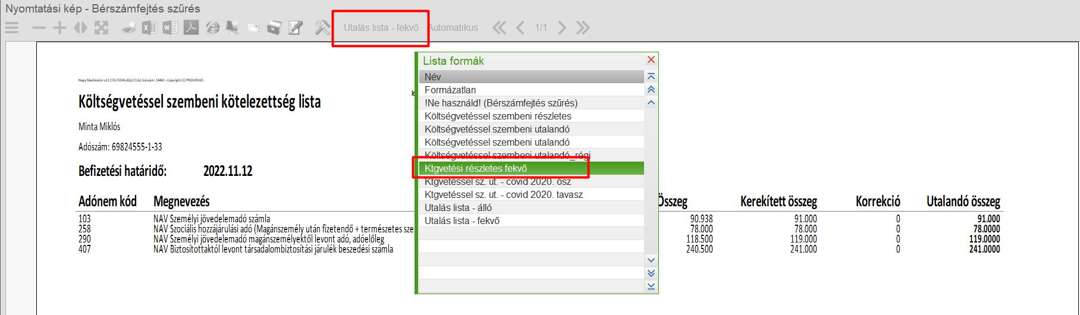Click the 'Korrekció' column heading

tap(878, 201)
